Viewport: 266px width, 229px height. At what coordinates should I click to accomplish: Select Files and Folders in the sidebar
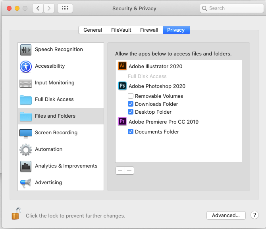(x=61, y=116)
